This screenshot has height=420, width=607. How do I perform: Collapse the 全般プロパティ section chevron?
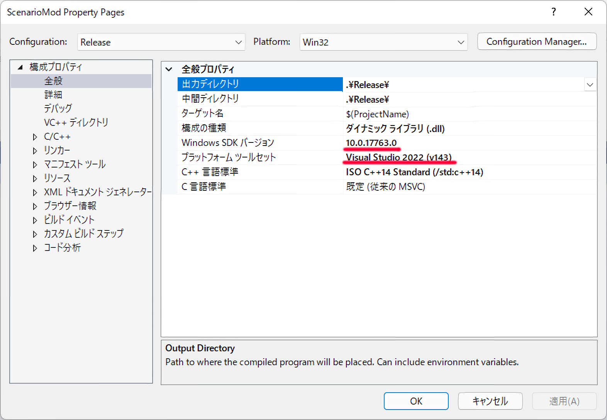[169, 69]
